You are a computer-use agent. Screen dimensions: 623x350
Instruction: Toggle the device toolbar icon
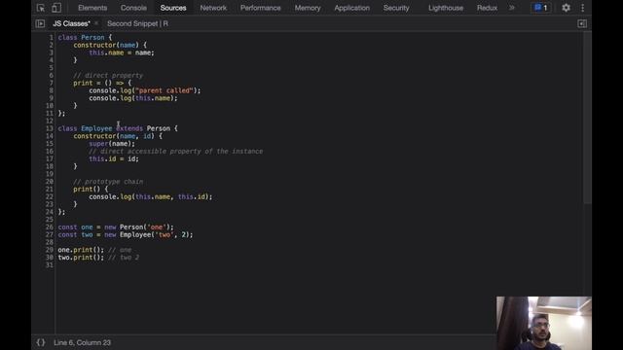tap(56, 8)
